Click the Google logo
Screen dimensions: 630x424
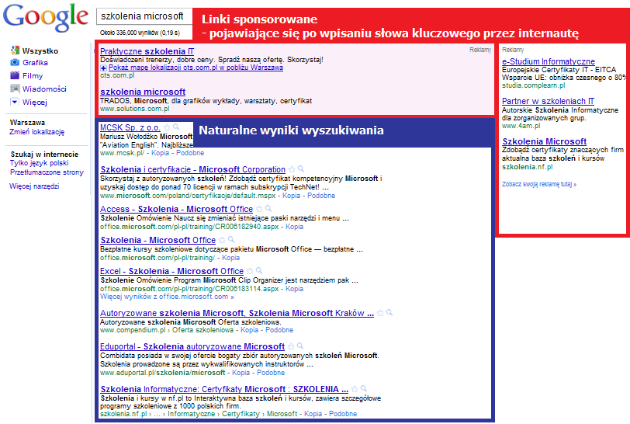point(46,18)
